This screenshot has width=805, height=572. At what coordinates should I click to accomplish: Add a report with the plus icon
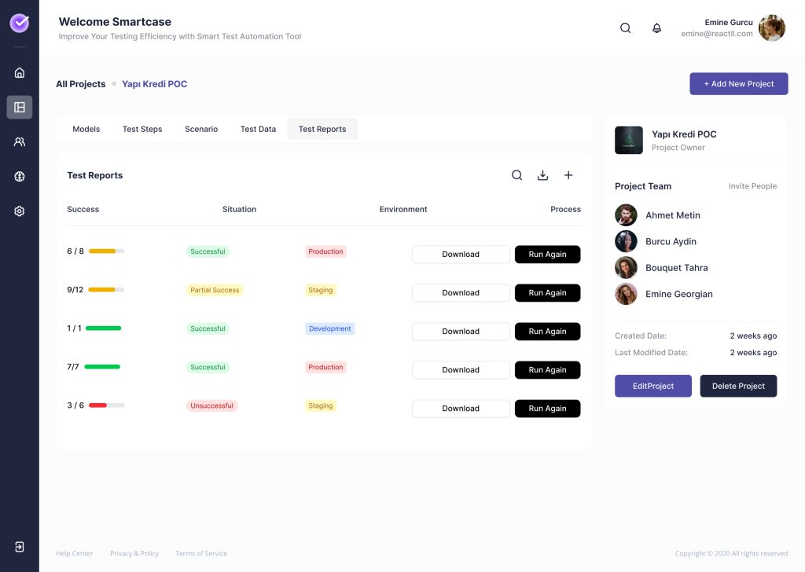click(x=568, y=175)
